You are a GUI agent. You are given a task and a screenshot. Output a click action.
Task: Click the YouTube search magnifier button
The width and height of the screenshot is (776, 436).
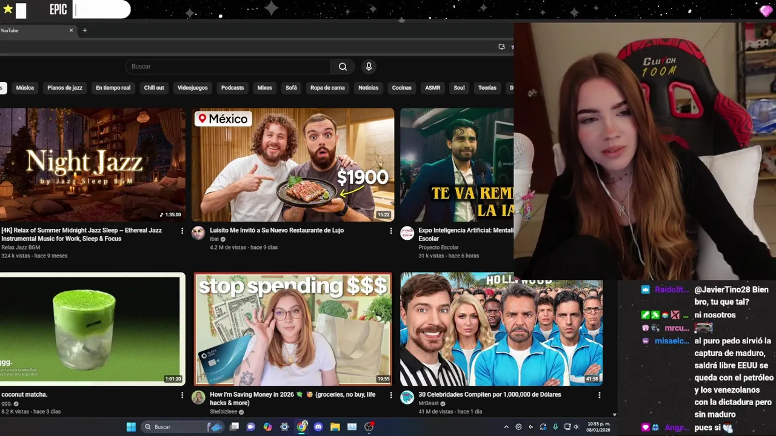[x=343, y=67]
